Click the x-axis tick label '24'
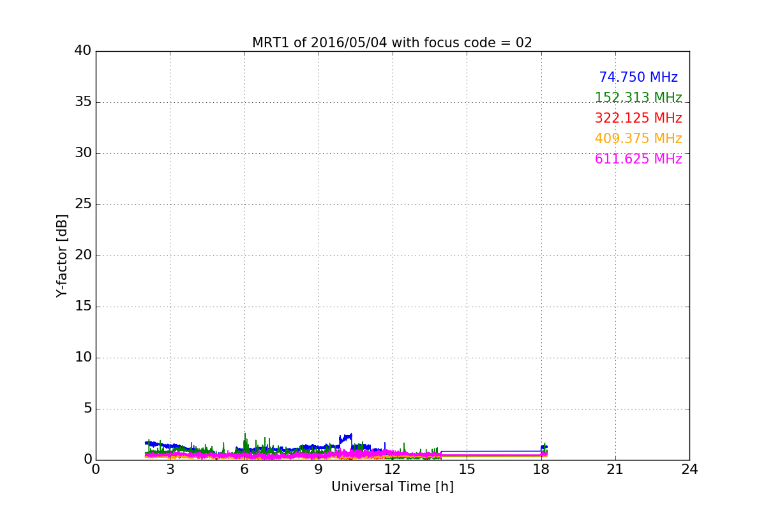Viewport: 766px width, 511px height. tap(689, 469)
